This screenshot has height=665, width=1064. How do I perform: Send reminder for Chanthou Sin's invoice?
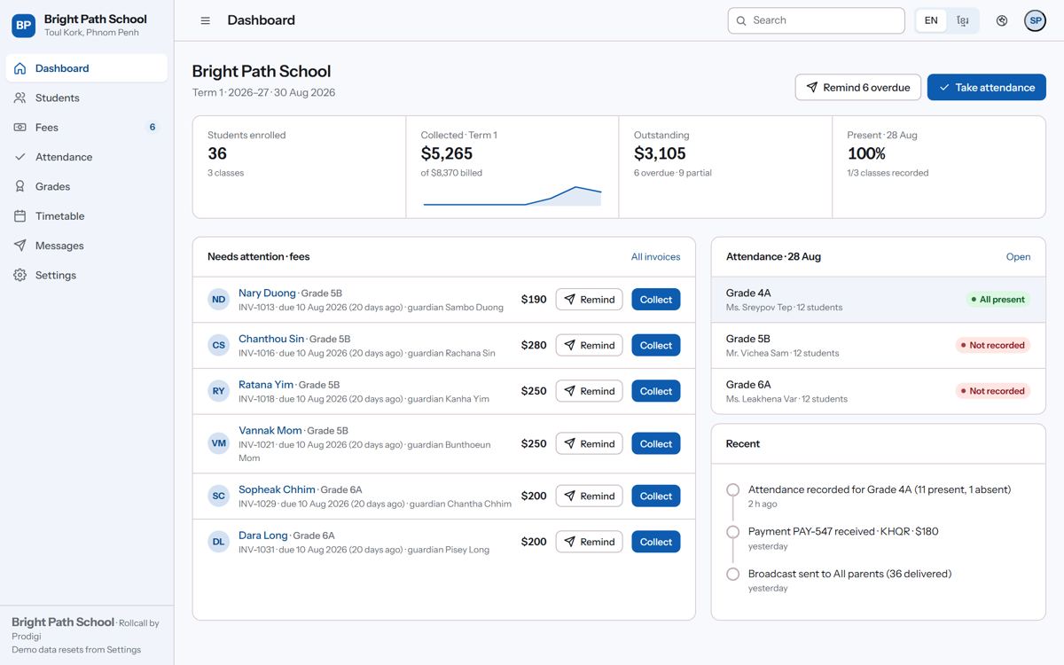click(x=590, y=345)
